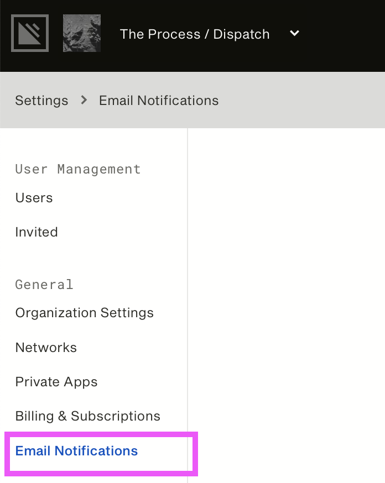The image size is (385, 483).
Task: Open the Private Apps page
Action: (56, 382)
